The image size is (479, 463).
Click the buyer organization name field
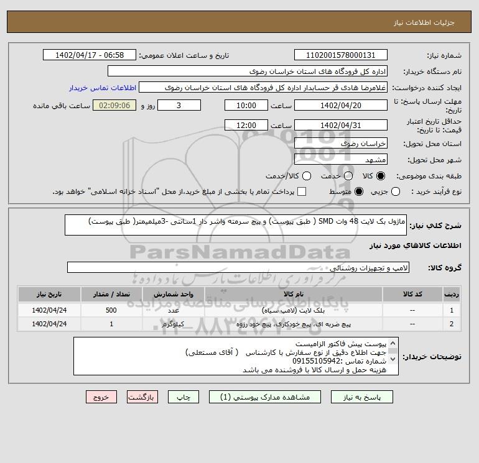tap(248, 71)
